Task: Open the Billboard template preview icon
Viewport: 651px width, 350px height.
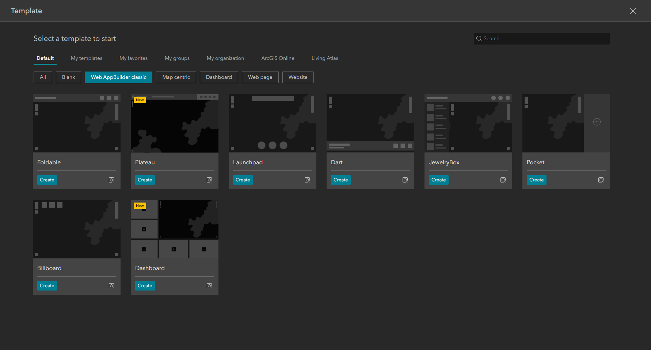Action: pyautogui.click(x=111, y=285)
